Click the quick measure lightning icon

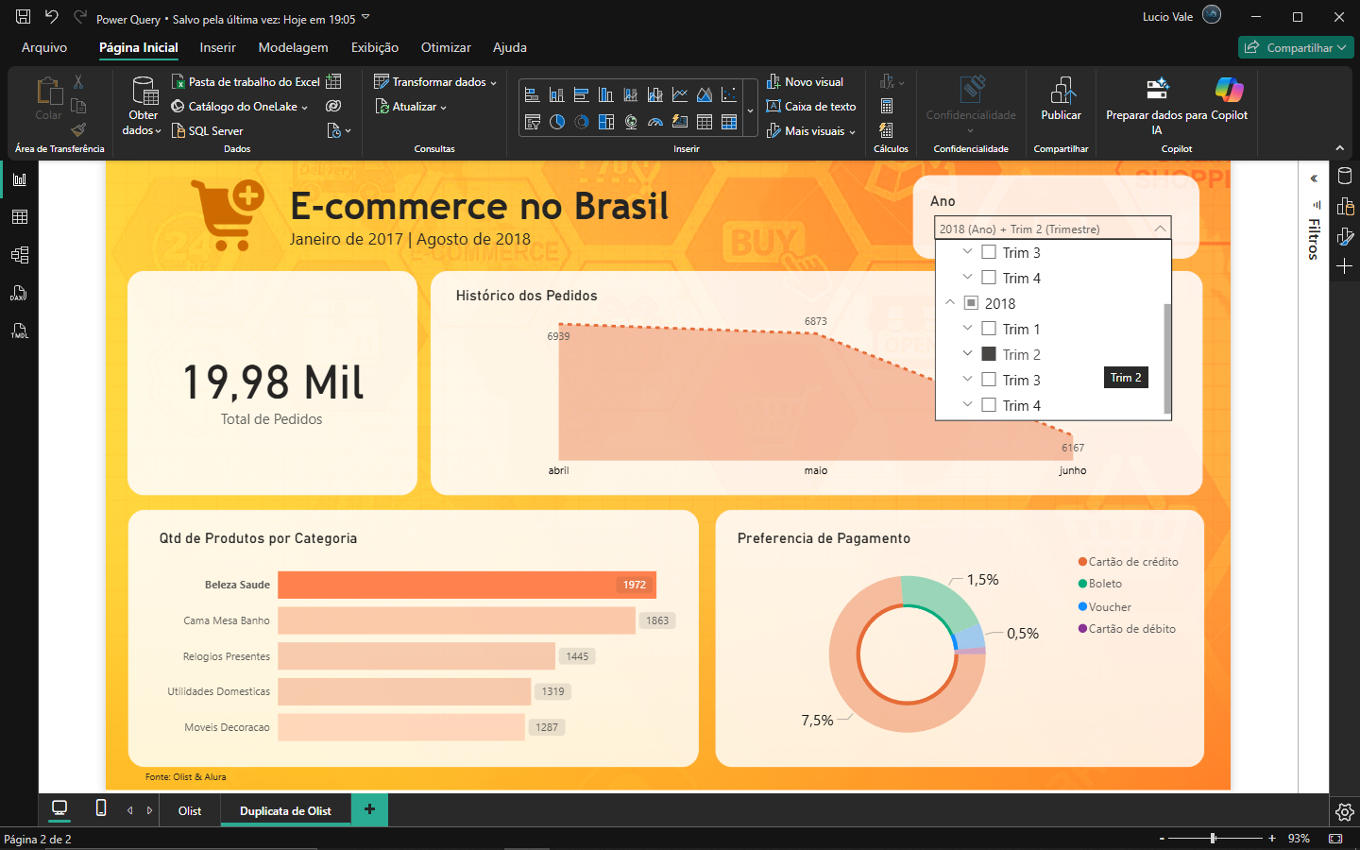[886, 130]
